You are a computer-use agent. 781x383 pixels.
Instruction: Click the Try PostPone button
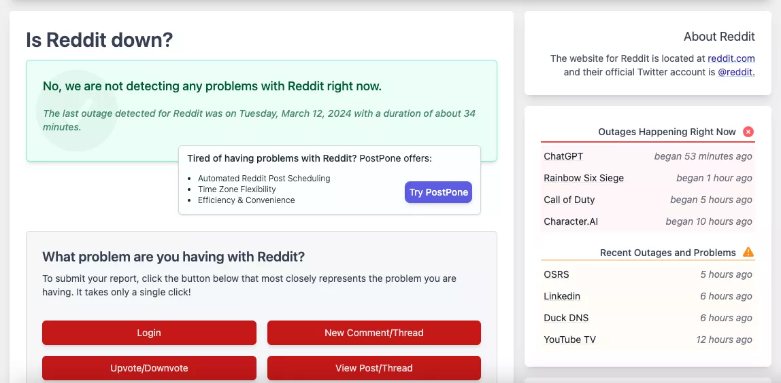point(438,192)
